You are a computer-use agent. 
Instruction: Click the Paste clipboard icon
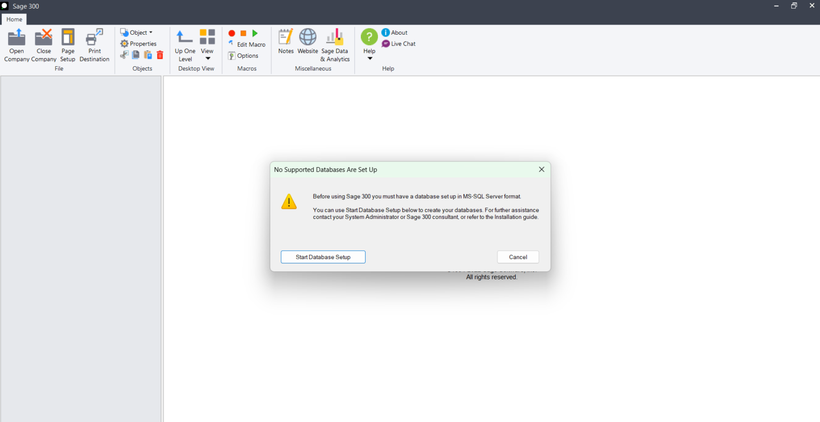(148, 55)
